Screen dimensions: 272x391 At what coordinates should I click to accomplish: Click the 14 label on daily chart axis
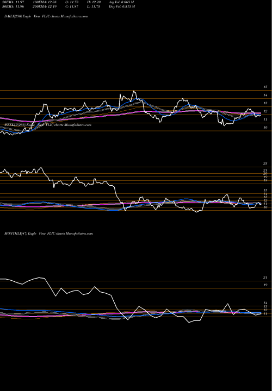[265, 95]
